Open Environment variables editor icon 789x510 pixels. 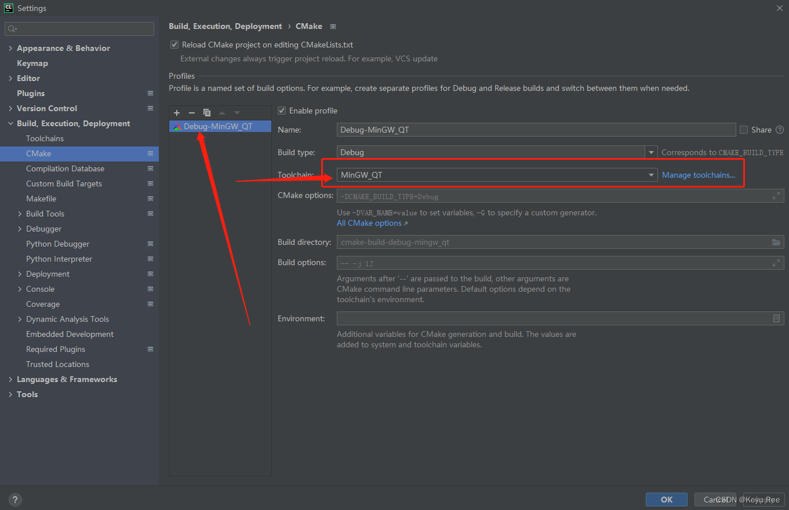[x=776, y=318]
